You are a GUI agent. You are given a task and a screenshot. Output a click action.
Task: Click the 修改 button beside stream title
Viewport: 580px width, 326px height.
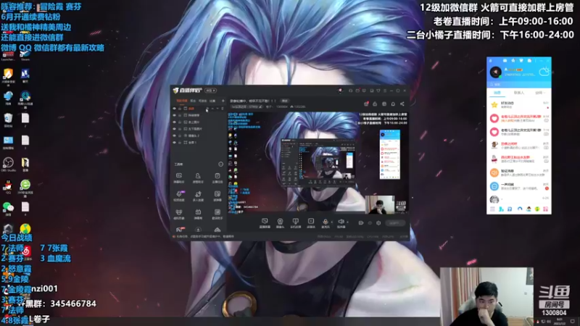click(x=285, y=101)
